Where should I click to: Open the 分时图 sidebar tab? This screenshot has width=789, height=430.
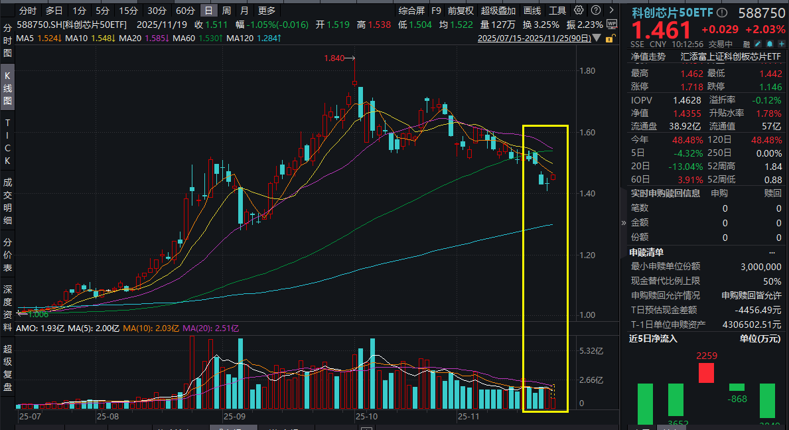click(x=8, y=41)
